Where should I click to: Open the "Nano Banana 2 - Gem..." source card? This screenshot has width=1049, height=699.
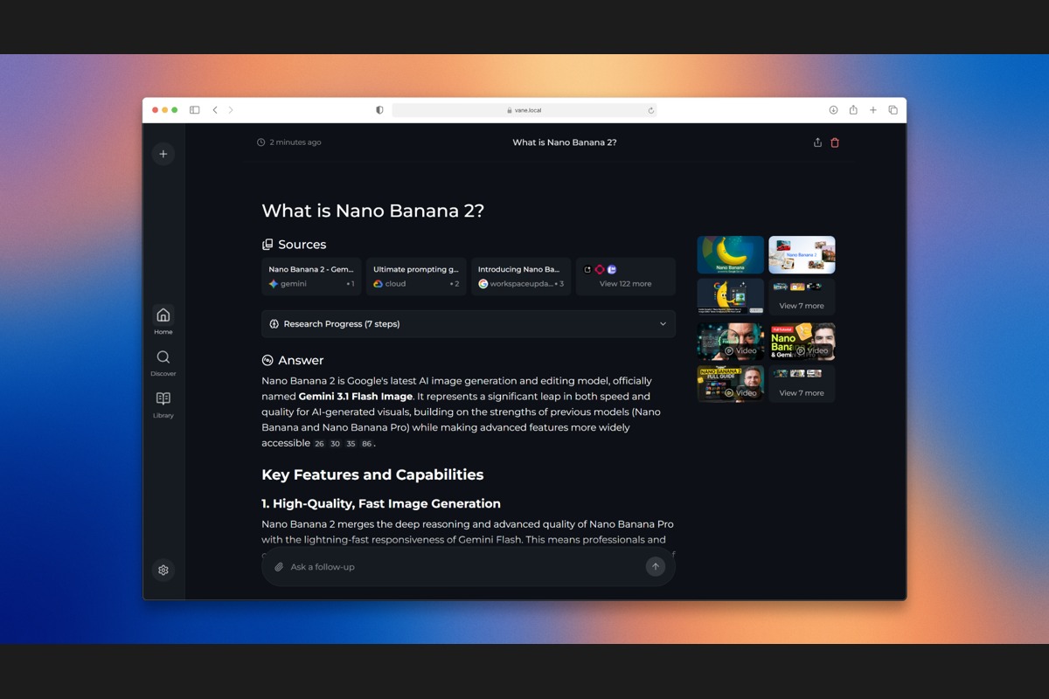click(311, 276)
